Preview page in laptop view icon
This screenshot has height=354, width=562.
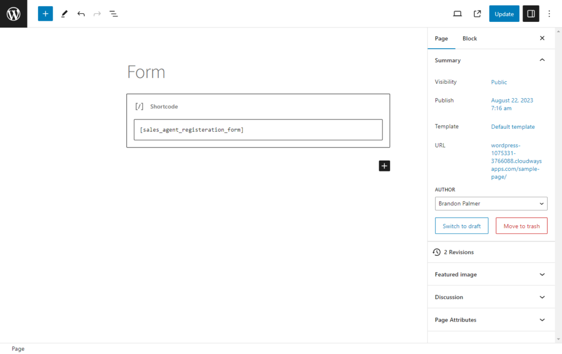(x=457, y=14)
